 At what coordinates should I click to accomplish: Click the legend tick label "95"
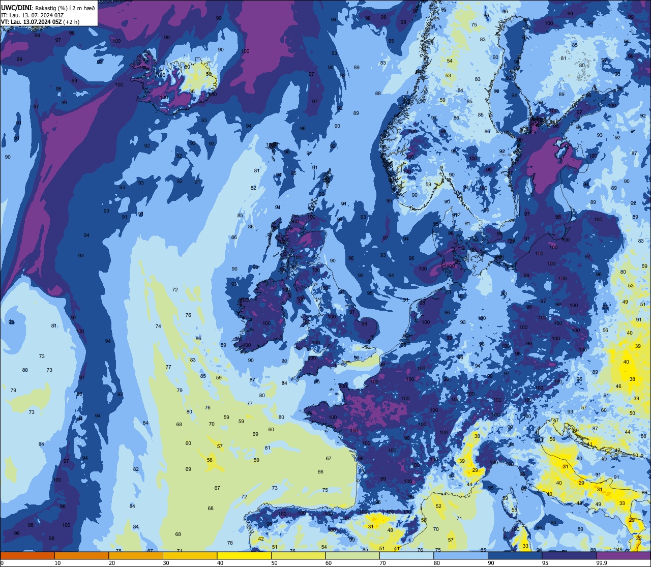tap(545, 563)
